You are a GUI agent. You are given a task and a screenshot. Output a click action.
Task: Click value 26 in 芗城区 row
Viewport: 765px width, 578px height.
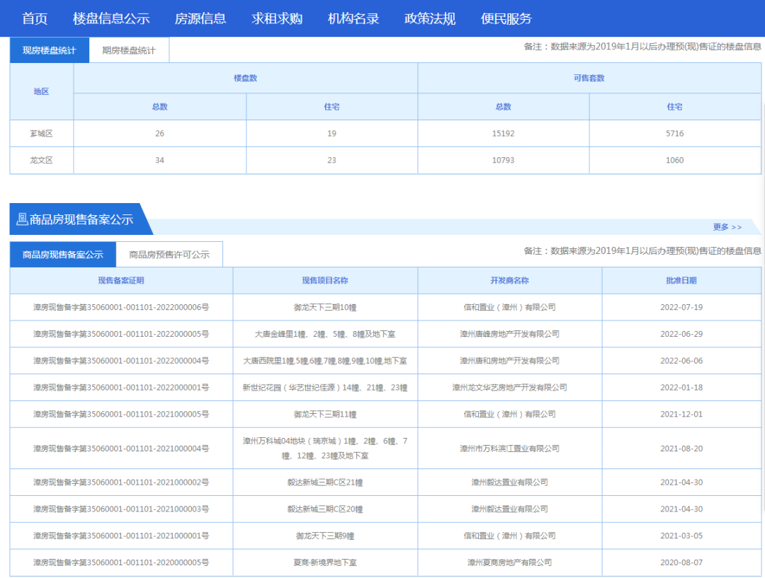pos(159,134)
